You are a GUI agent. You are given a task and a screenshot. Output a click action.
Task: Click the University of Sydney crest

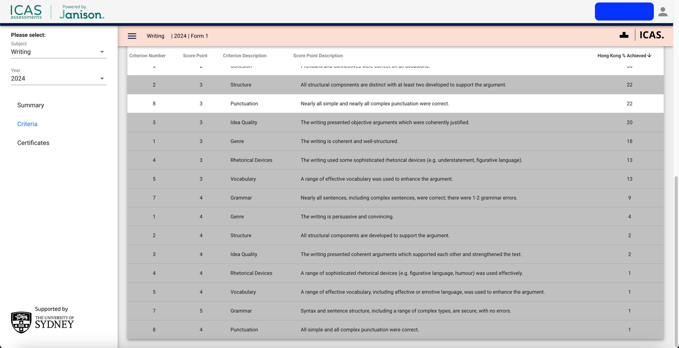(x=21, y=322)
